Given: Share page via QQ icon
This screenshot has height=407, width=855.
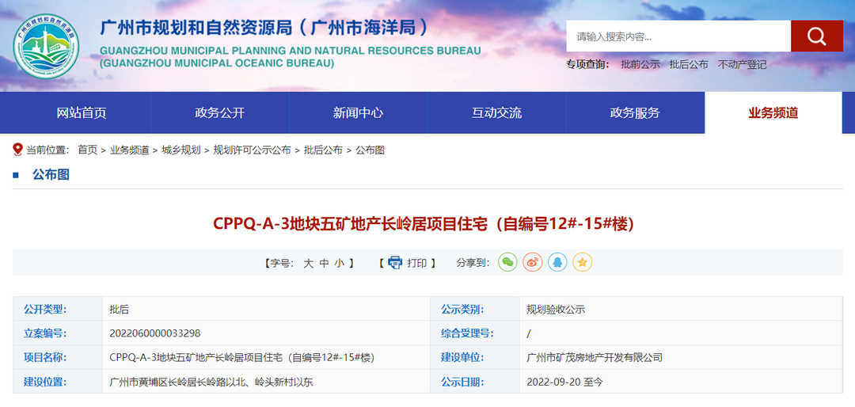Looking at the screenshot, I should (557, 262).
